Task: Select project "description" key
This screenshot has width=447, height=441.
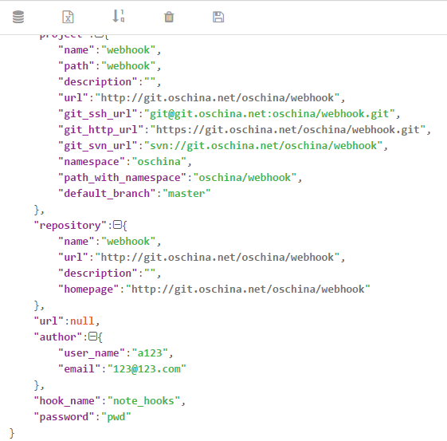Action: (97, 82)
